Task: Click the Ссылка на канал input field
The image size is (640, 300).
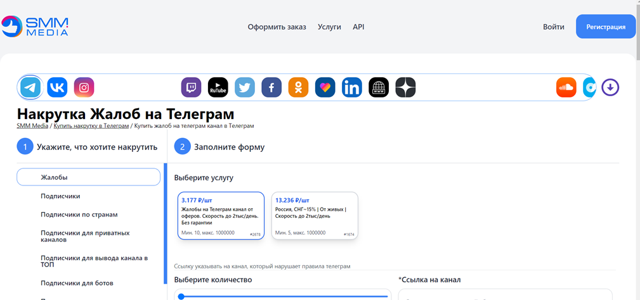Action: 506,295
